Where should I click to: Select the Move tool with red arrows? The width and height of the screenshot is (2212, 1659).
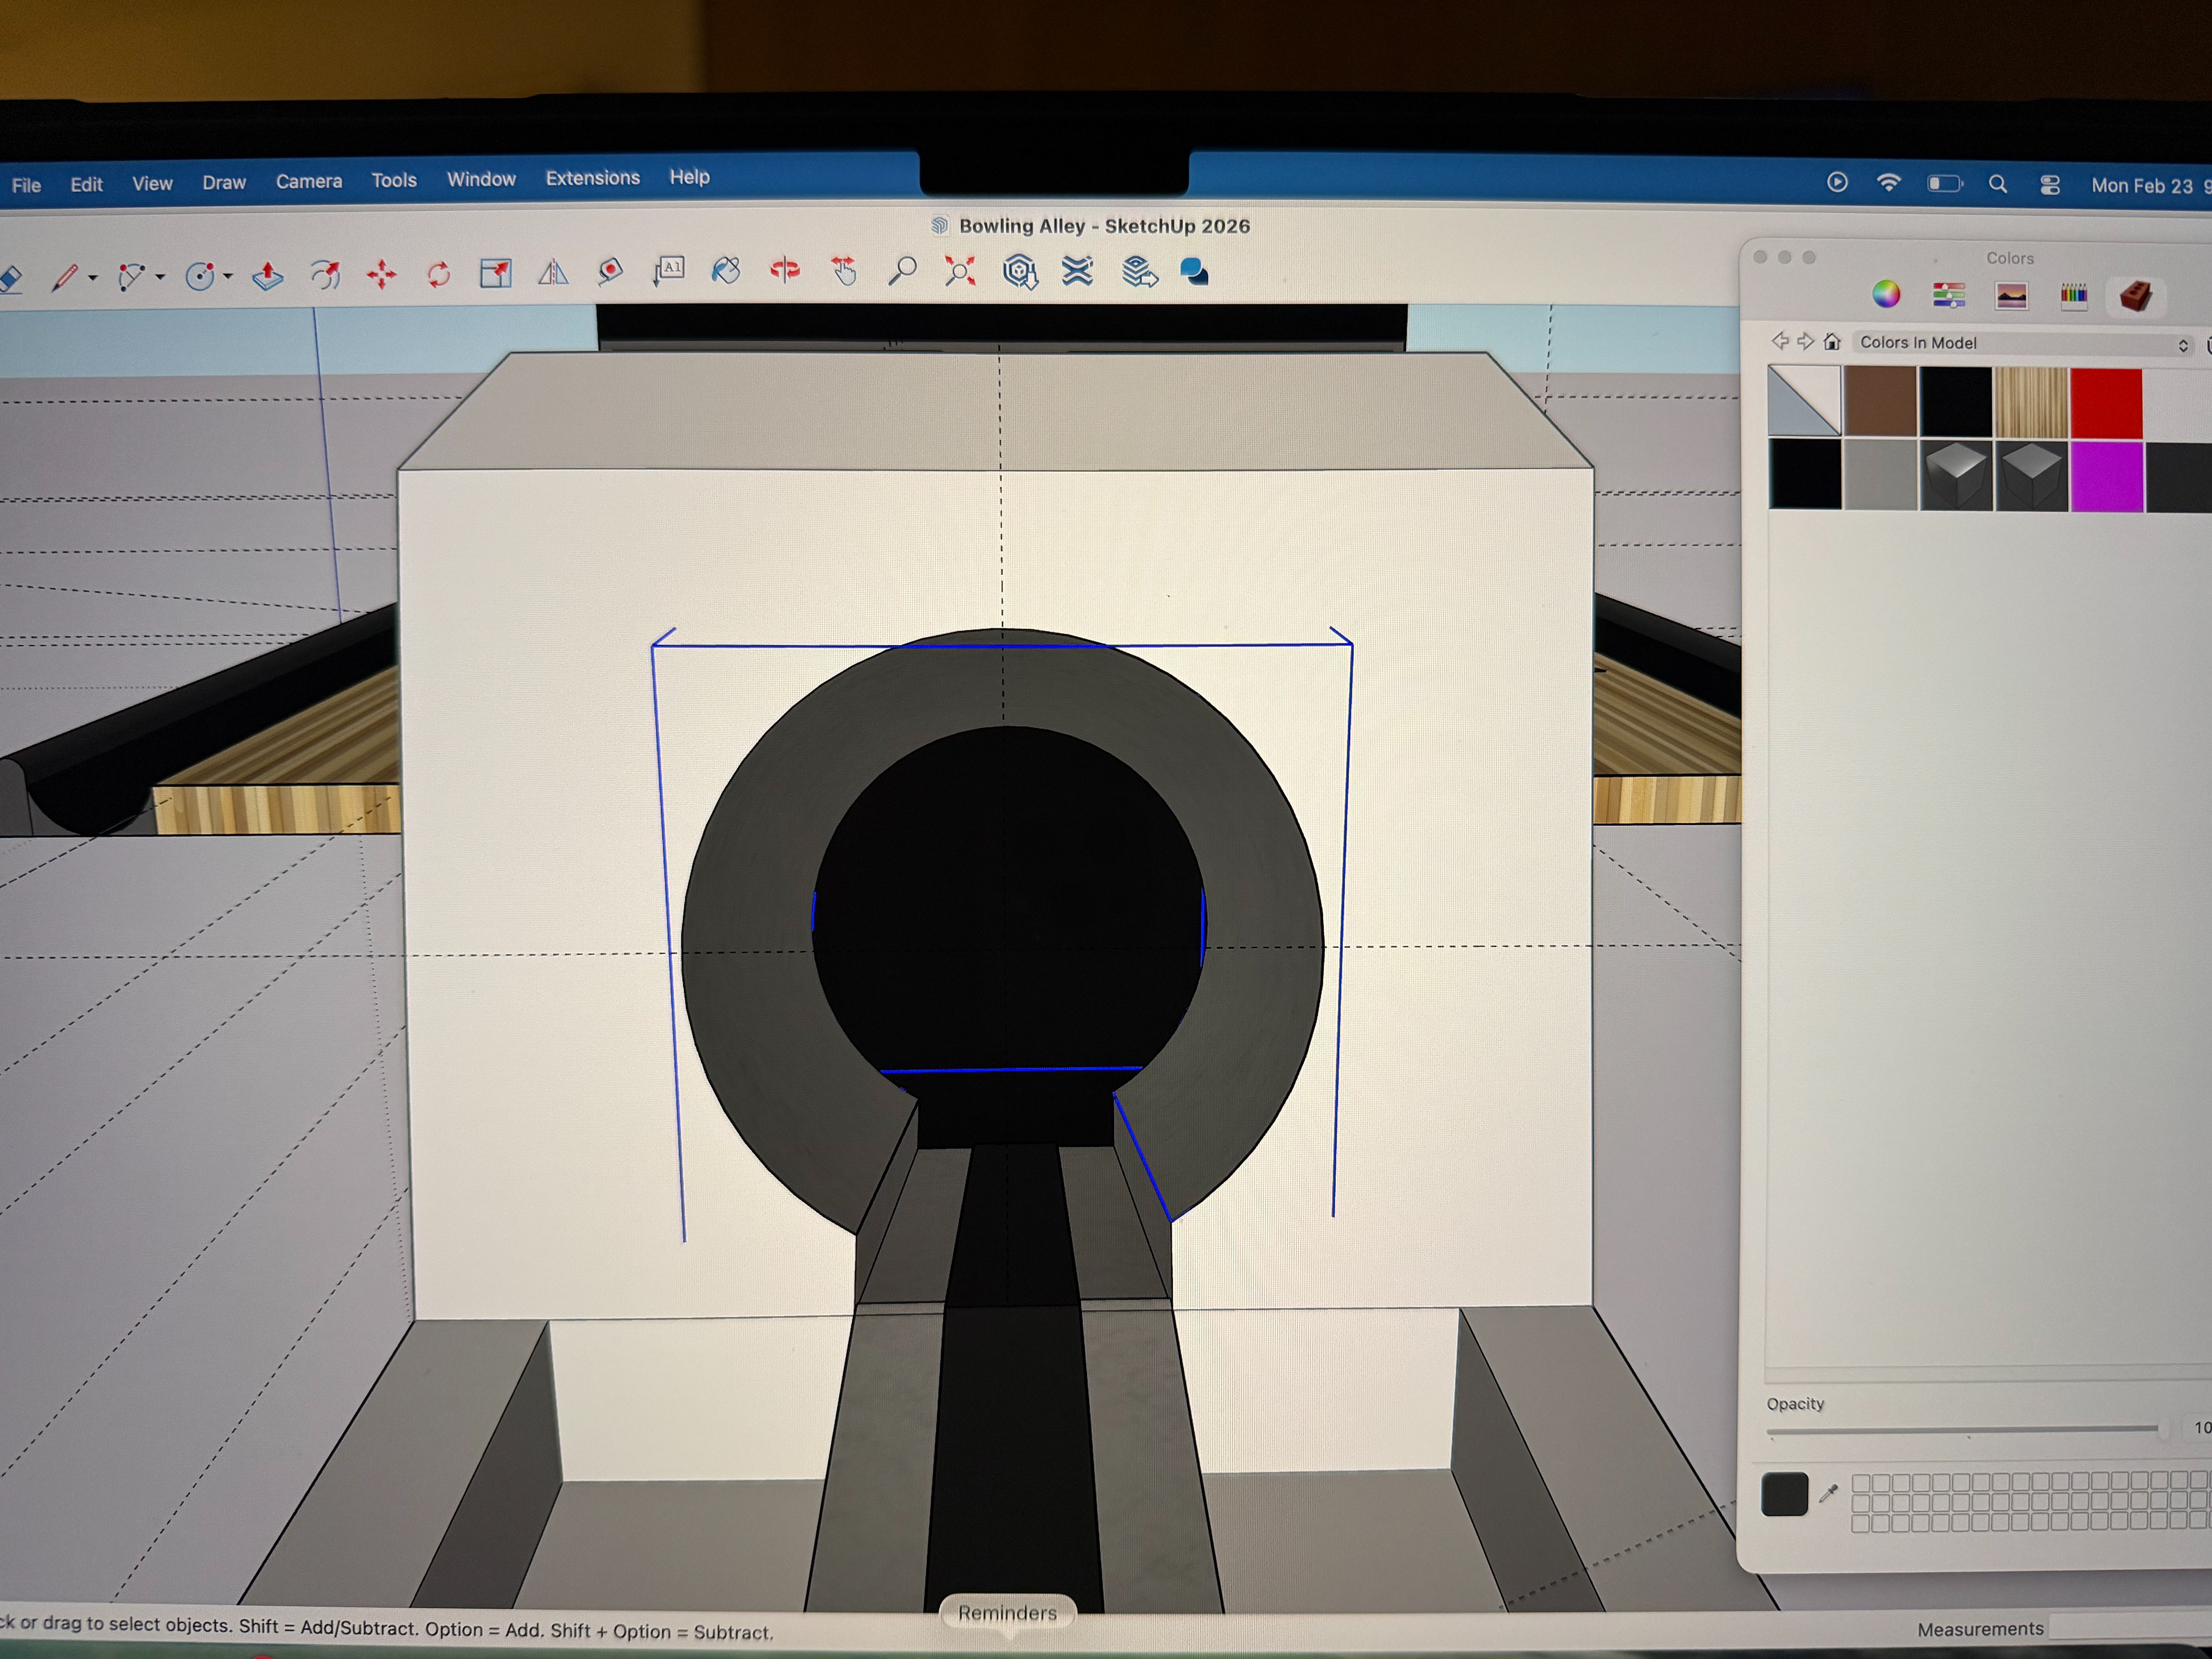[381, 274]
